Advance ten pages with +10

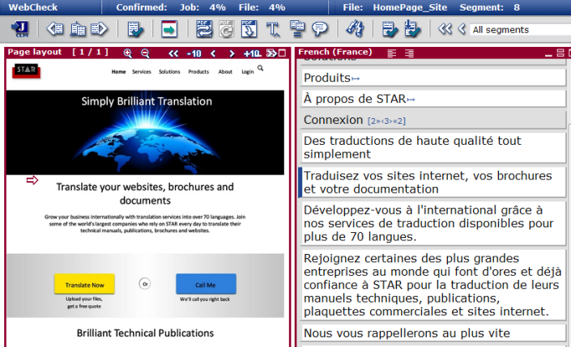coord(252,54)
